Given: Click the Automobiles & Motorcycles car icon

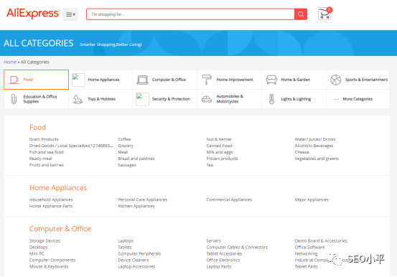Looking at the screenshot, I should pyautogui.click(x=207, y=99).
